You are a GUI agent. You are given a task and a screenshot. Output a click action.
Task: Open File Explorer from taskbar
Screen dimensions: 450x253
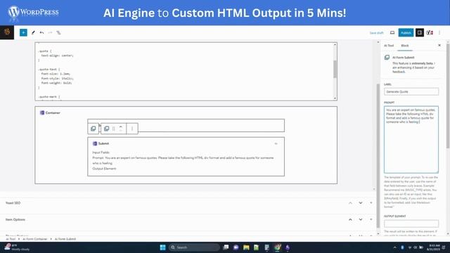[x=246, y=247]
